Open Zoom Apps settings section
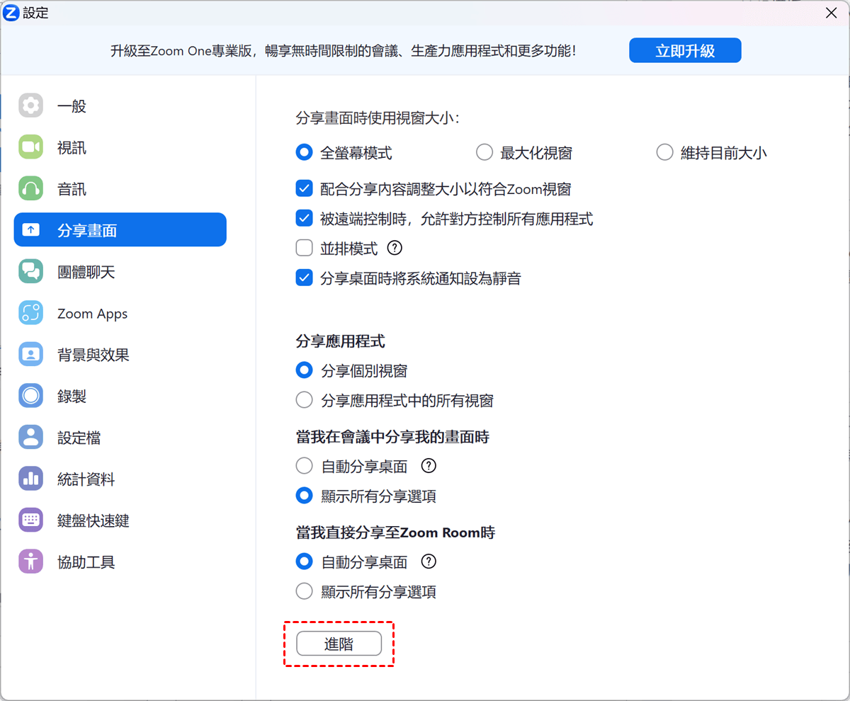This screenshot has width=850, height=701. (120, 313)
